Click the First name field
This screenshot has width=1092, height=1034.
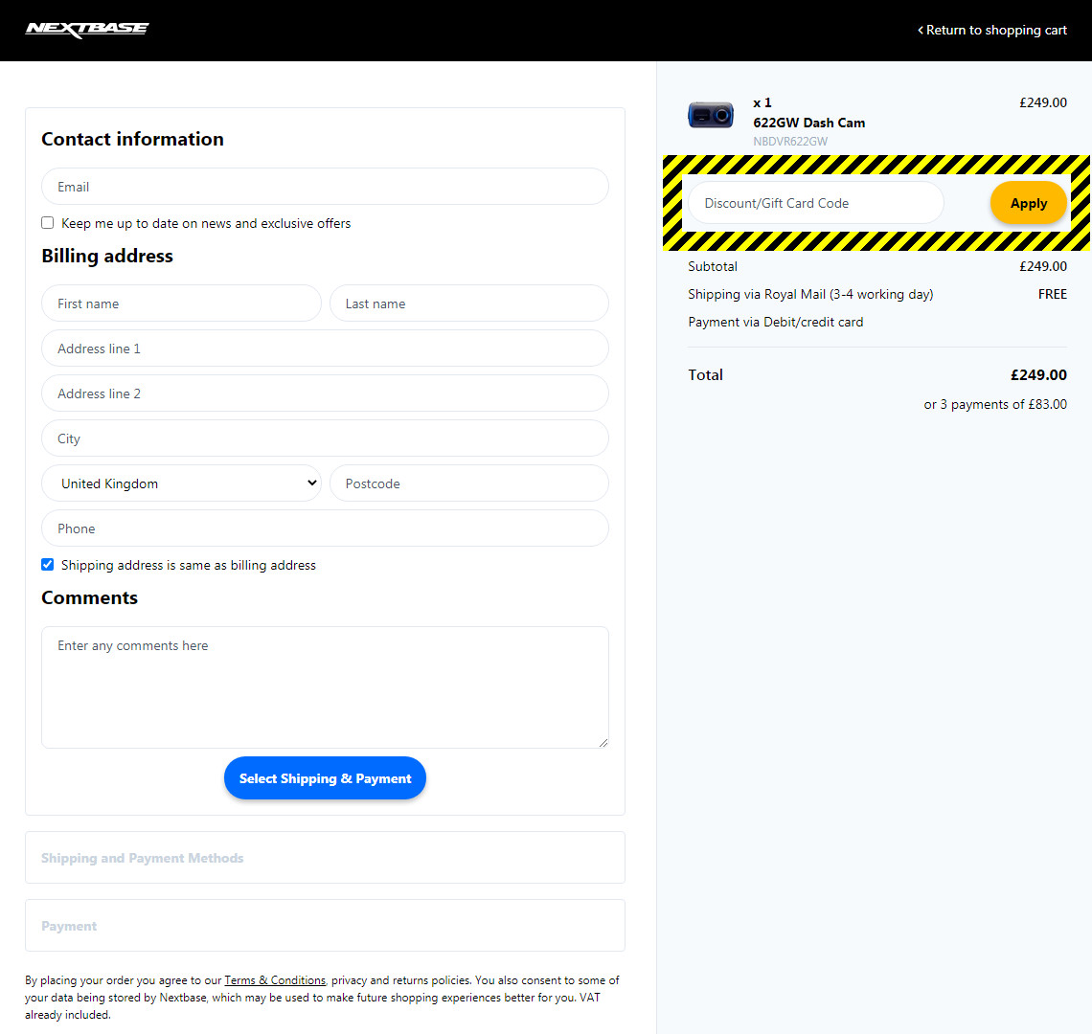[181, 303]
